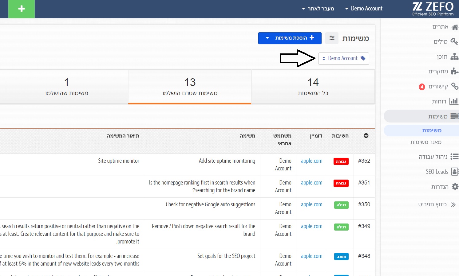Open the ZEFO logo home link
This screenshot has height=276, width=459.
coord(433,9)
